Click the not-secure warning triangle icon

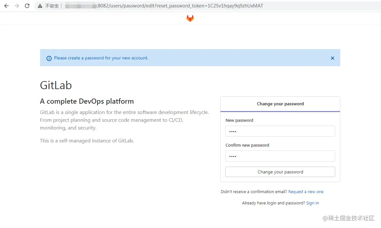(40, 6)
